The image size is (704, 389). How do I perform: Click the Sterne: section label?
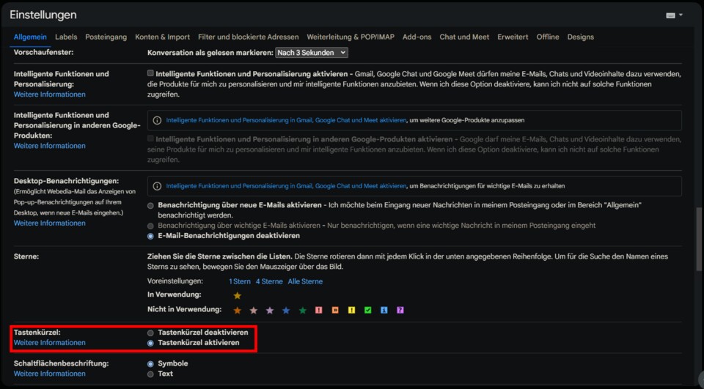click(26, 256)
